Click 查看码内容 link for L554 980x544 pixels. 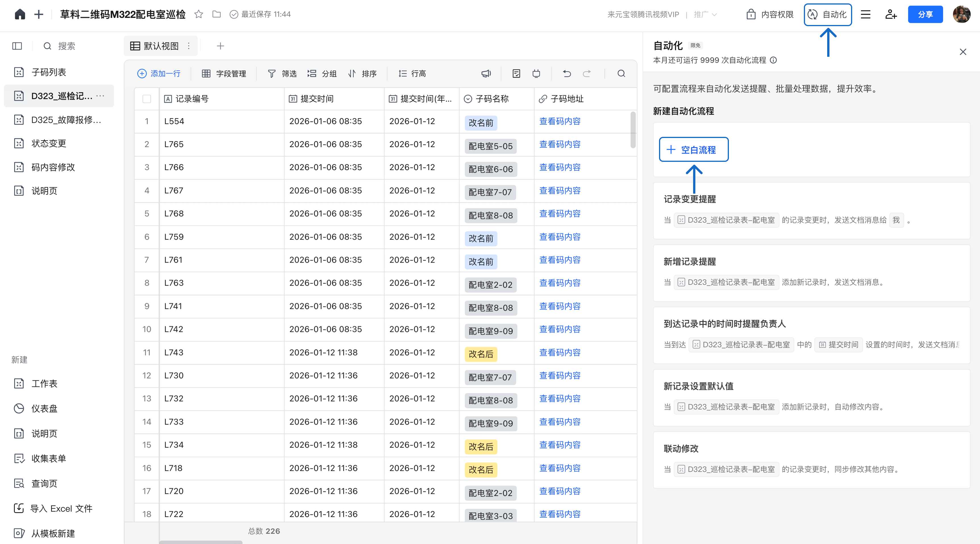pos(560,121)
